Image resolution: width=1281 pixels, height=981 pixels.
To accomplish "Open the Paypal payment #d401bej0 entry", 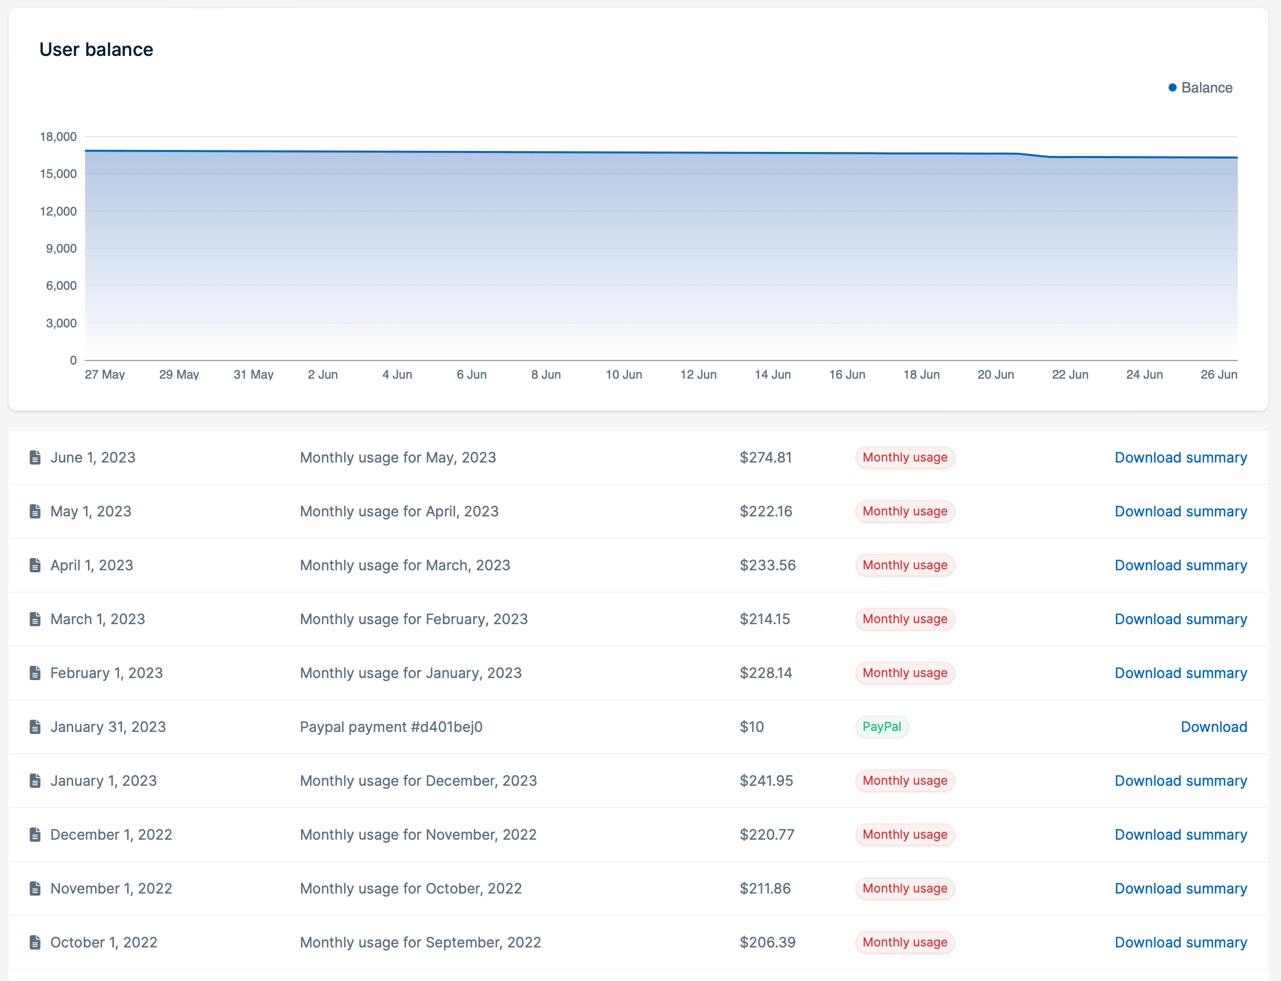I will tap(391, 727).
